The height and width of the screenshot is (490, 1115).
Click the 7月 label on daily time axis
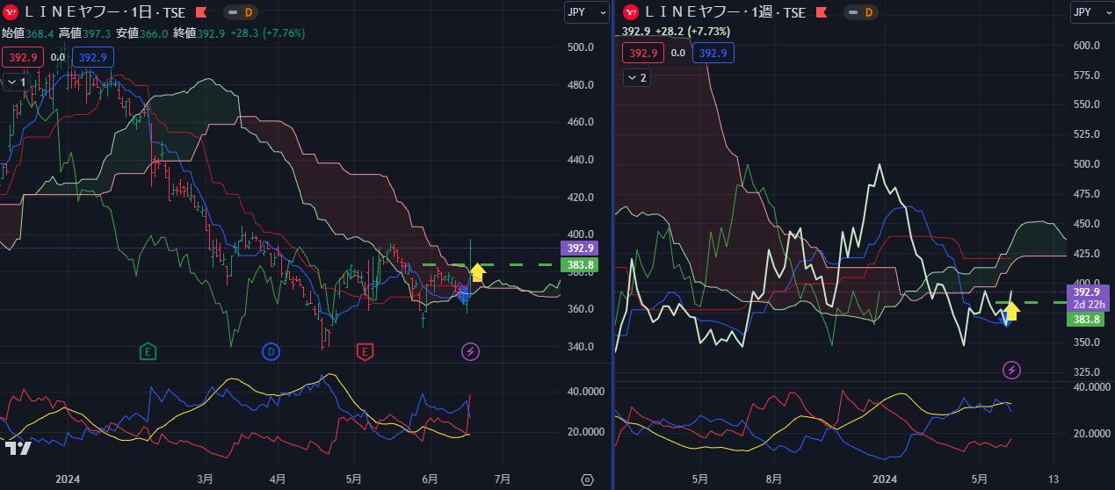click(x=502, y=479)
